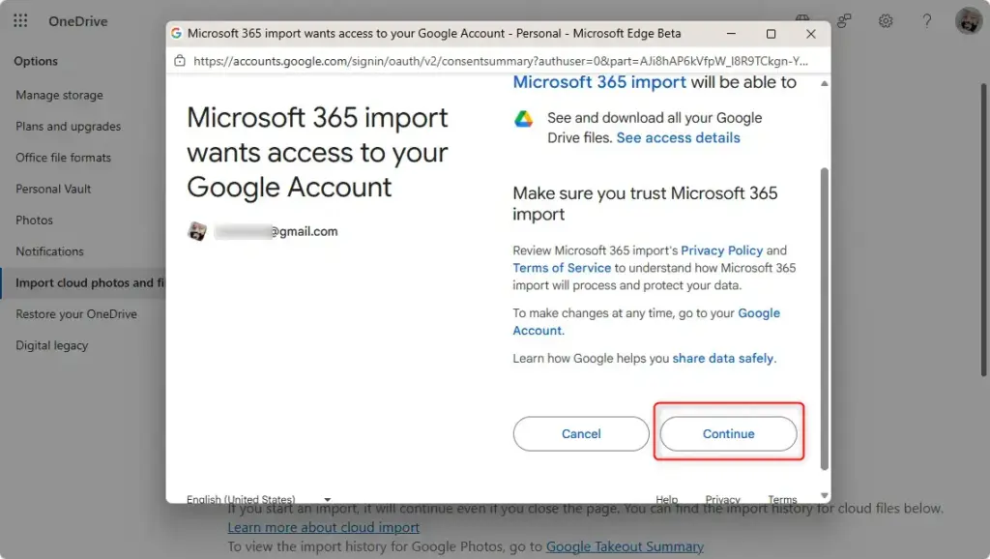The width and height of the screenshot is (990, 559).
Task: Open the OneDrive account profile picture
Action: [969, 21]
